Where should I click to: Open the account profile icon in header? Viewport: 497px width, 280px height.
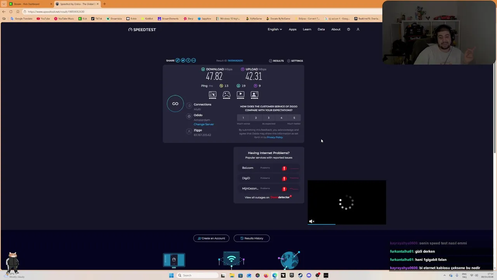point(358,29)
